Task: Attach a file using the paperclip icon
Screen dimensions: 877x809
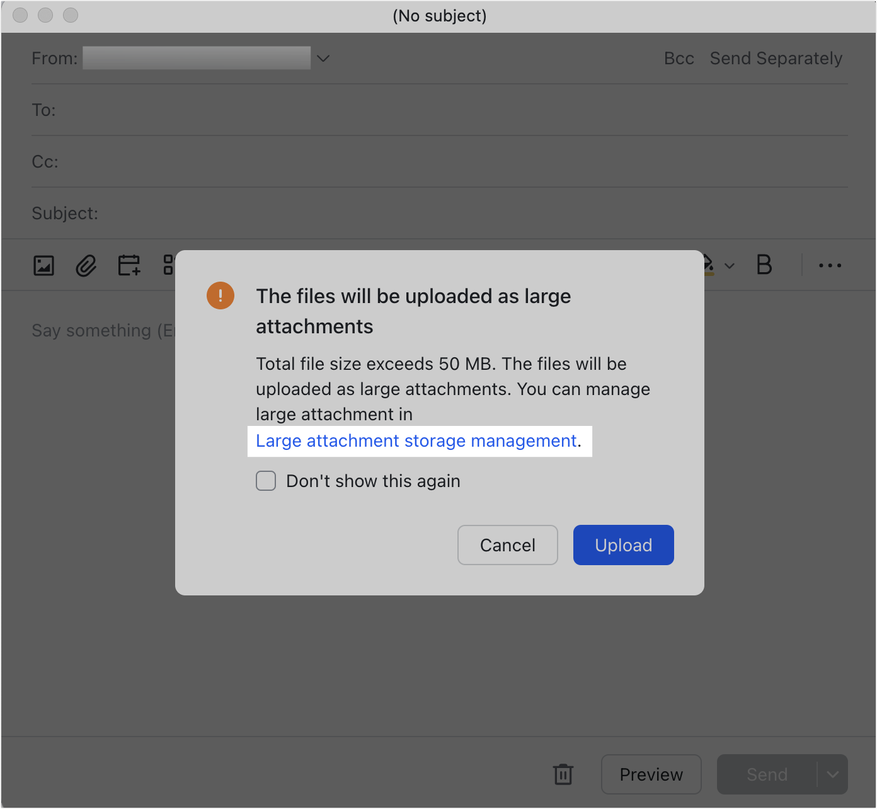Action: pyautogui.click(x=86, y=265)
